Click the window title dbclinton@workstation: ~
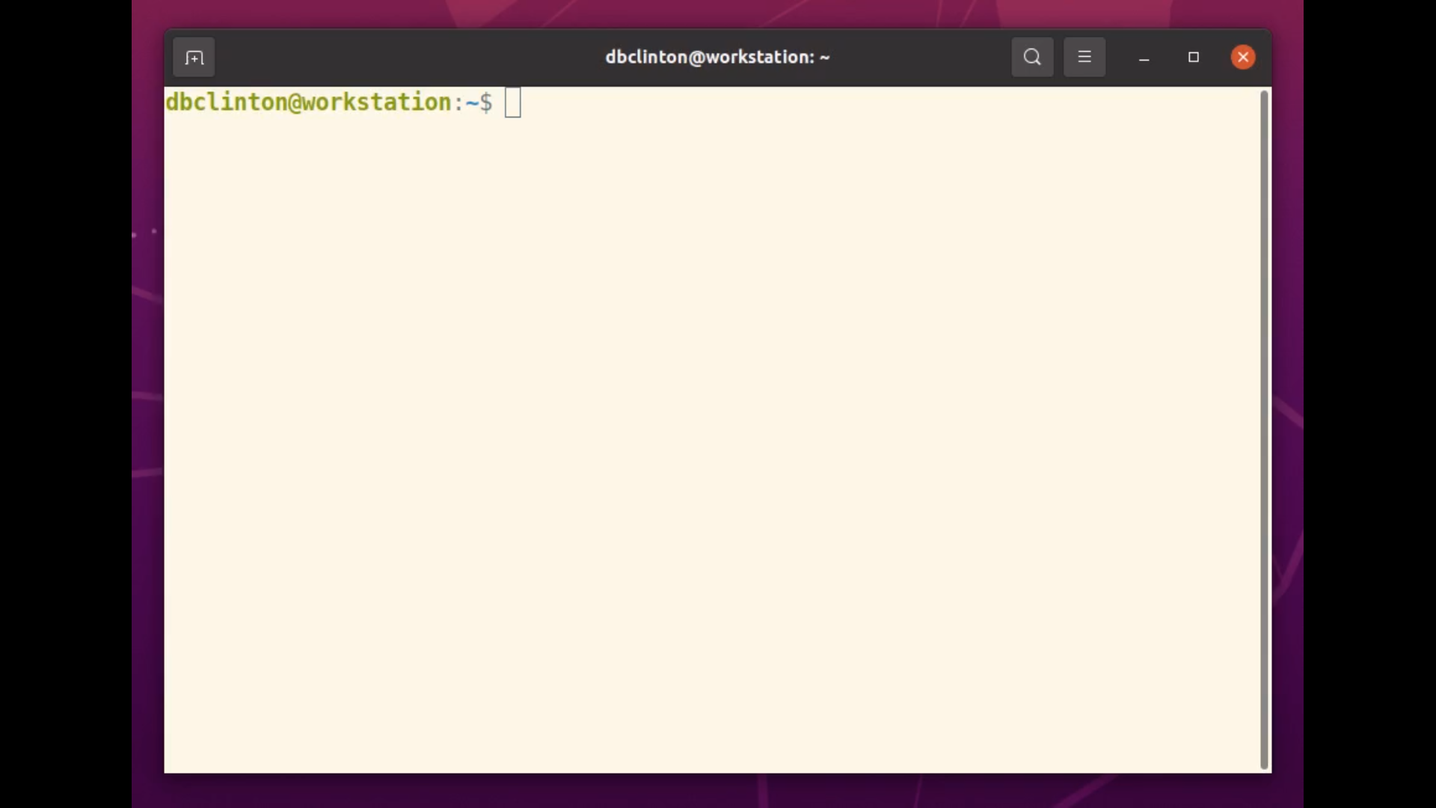The height and width of the screenshot is (808, 1436). 717,58
